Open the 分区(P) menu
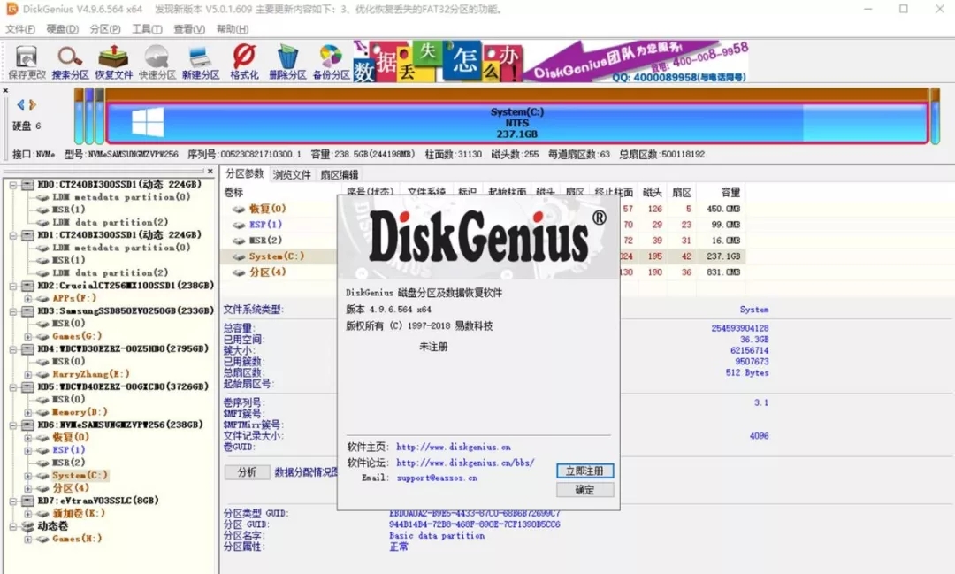The height and width of the screenshot is (574, 955). click(x=104, y=28)
